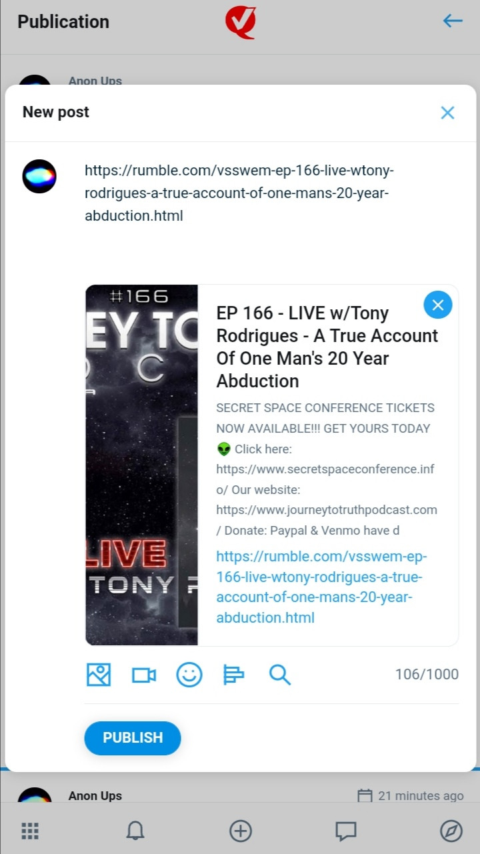Screen dimensions: 480x854
Task: Open notifications bell
Action: [135, 831]
